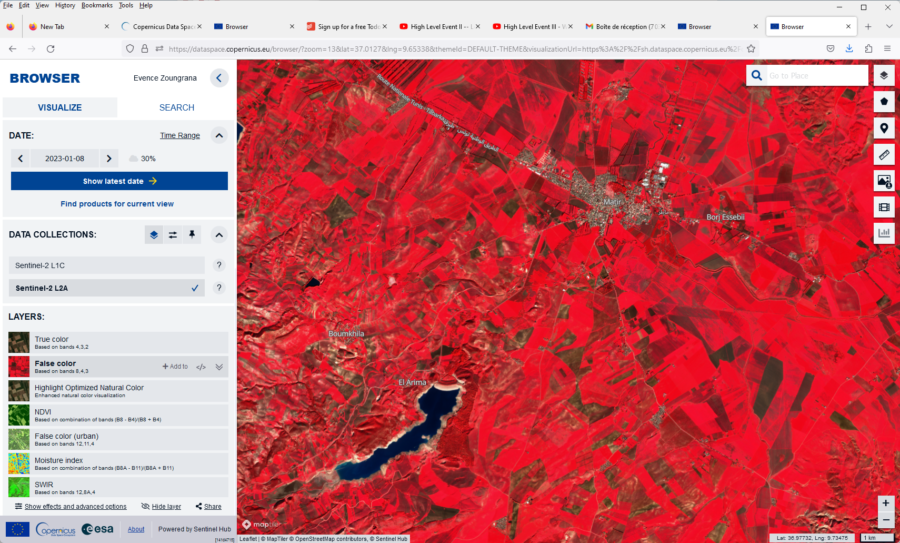The width and height of the screenshot is (900, 543).
Task: Collapse the Data Collections section chevron
Action: (219, 235)
